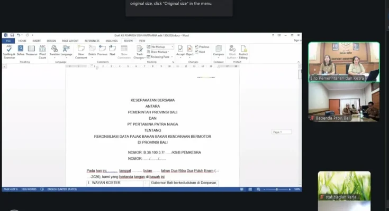The height and width of the screenshot is (211, 389).
Task: Open the File menu tab
Action: (x=8, y=41)
